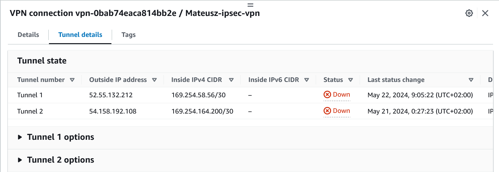
Task: Close the VPN connection panel
Action: 485,13
